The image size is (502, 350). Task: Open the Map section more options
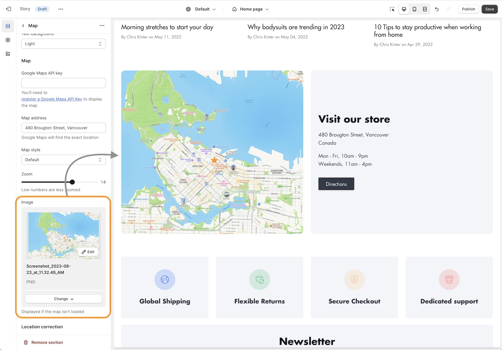[x=102, y=26]
